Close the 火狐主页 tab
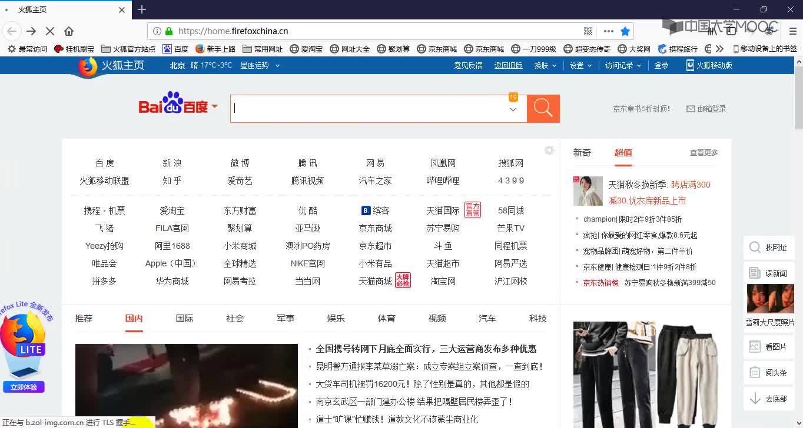 click(122, 10)
